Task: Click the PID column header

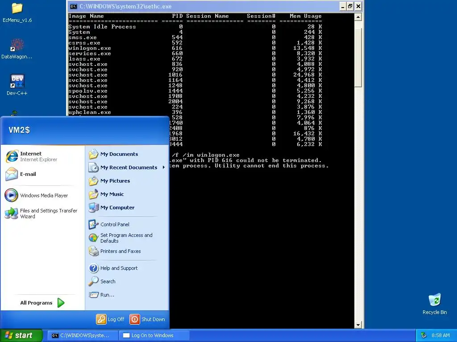Action: [x=177, y=16]
